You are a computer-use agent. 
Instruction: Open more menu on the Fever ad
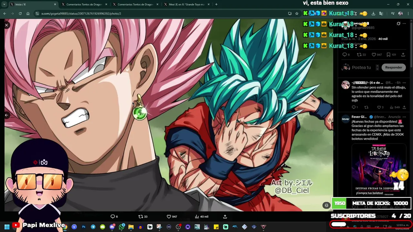pos(404,117)
